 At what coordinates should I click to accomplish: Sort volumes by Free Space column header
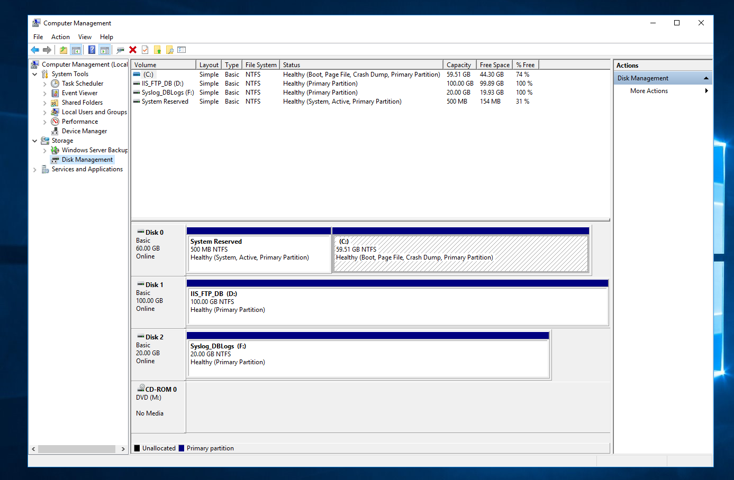[x=495, y=65]
